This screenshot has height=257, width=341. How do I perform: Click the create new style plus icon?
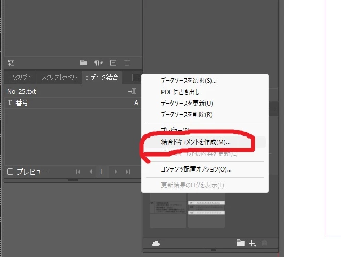pos(113,63)
